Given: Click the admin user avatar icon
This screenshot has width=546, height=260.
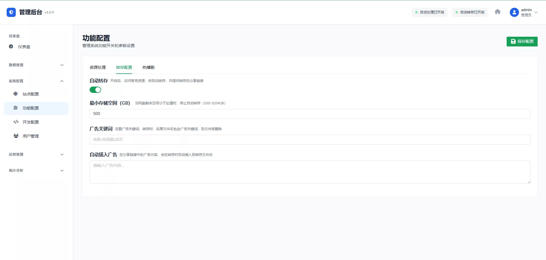Looking at the screenshot, I should tap(514, 12).
